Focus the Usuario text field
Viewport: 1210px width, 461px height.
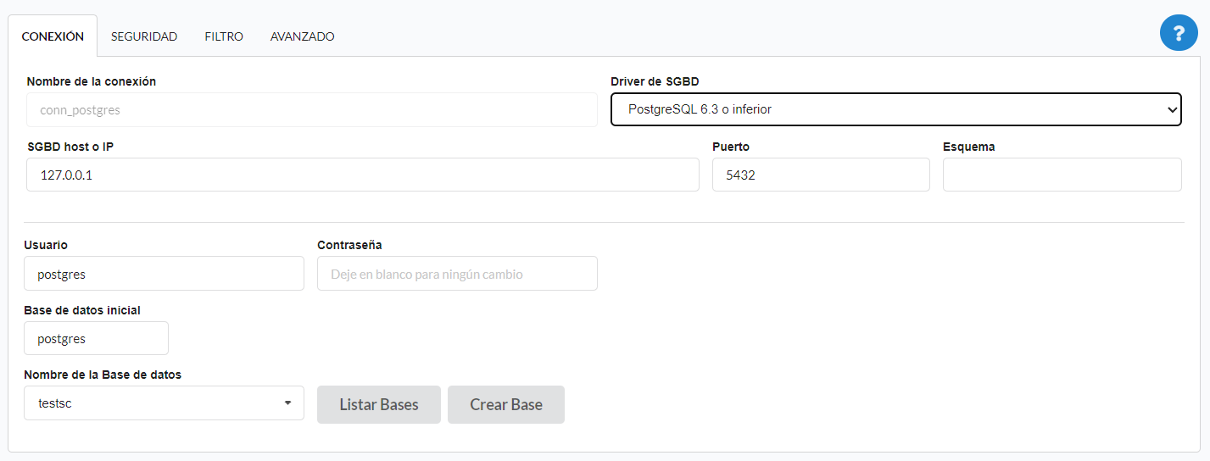click(164, 274)
